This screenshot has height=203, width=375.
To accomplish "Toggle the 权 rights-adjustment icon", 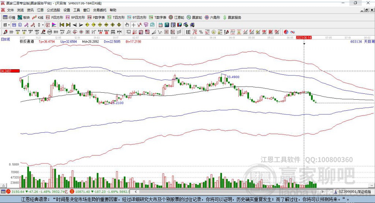I will [48, 25].
